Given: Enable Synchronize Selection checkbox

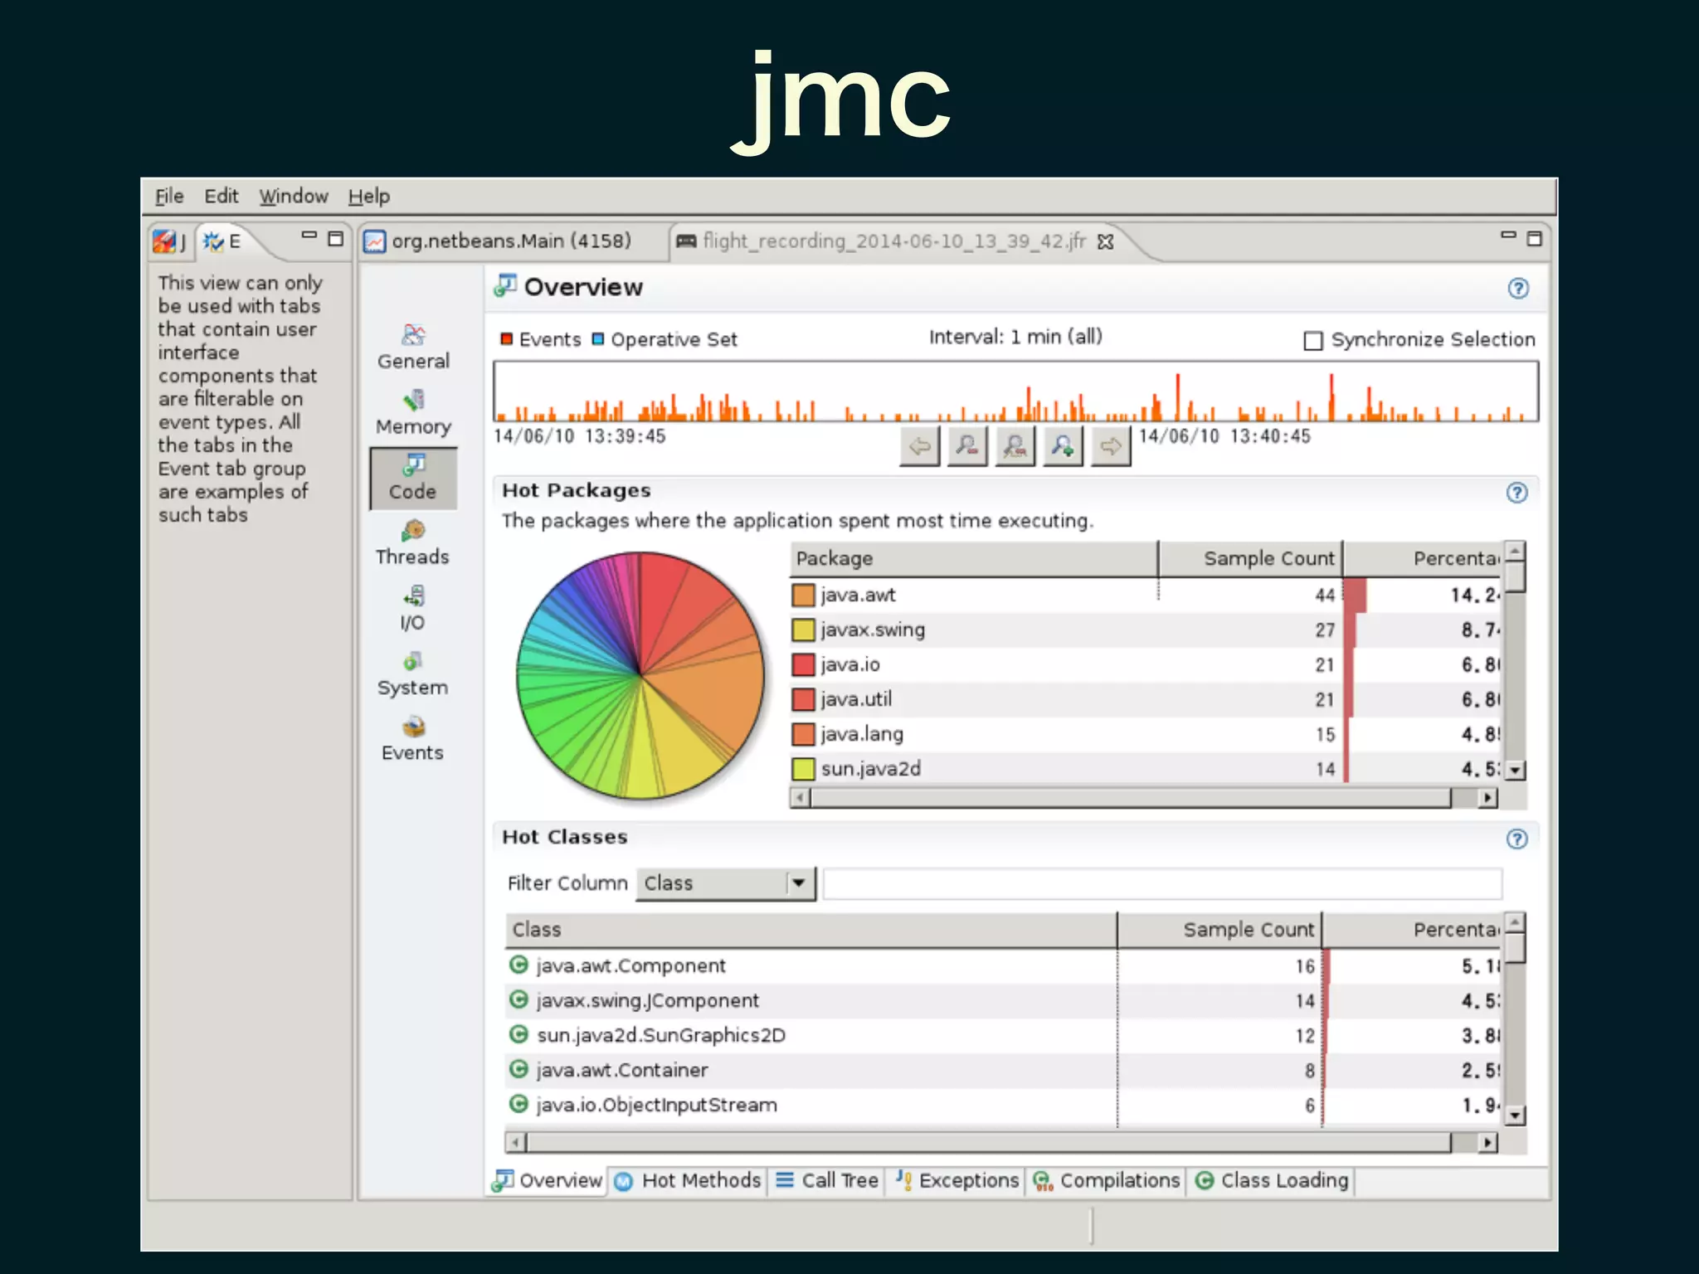Looking at the screenshot, I should 1313,340.
